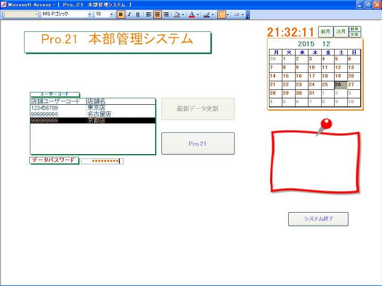The image size is (382, 286).
Task: Click Pro.21 本部管理システム title banner
Action: point(117,42)
